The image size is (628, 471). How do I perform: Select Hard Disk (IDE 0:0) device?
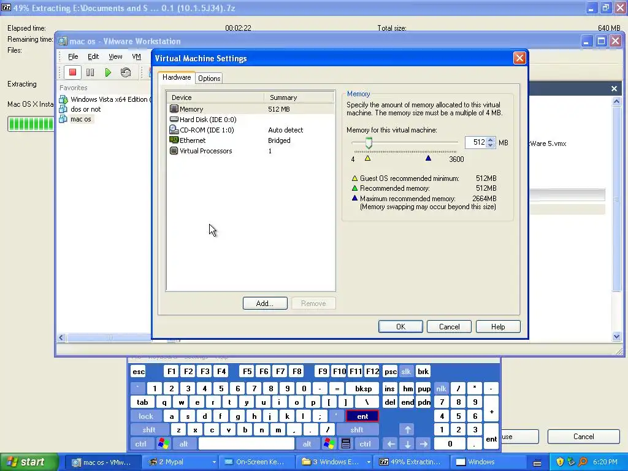tap(250, 120)
